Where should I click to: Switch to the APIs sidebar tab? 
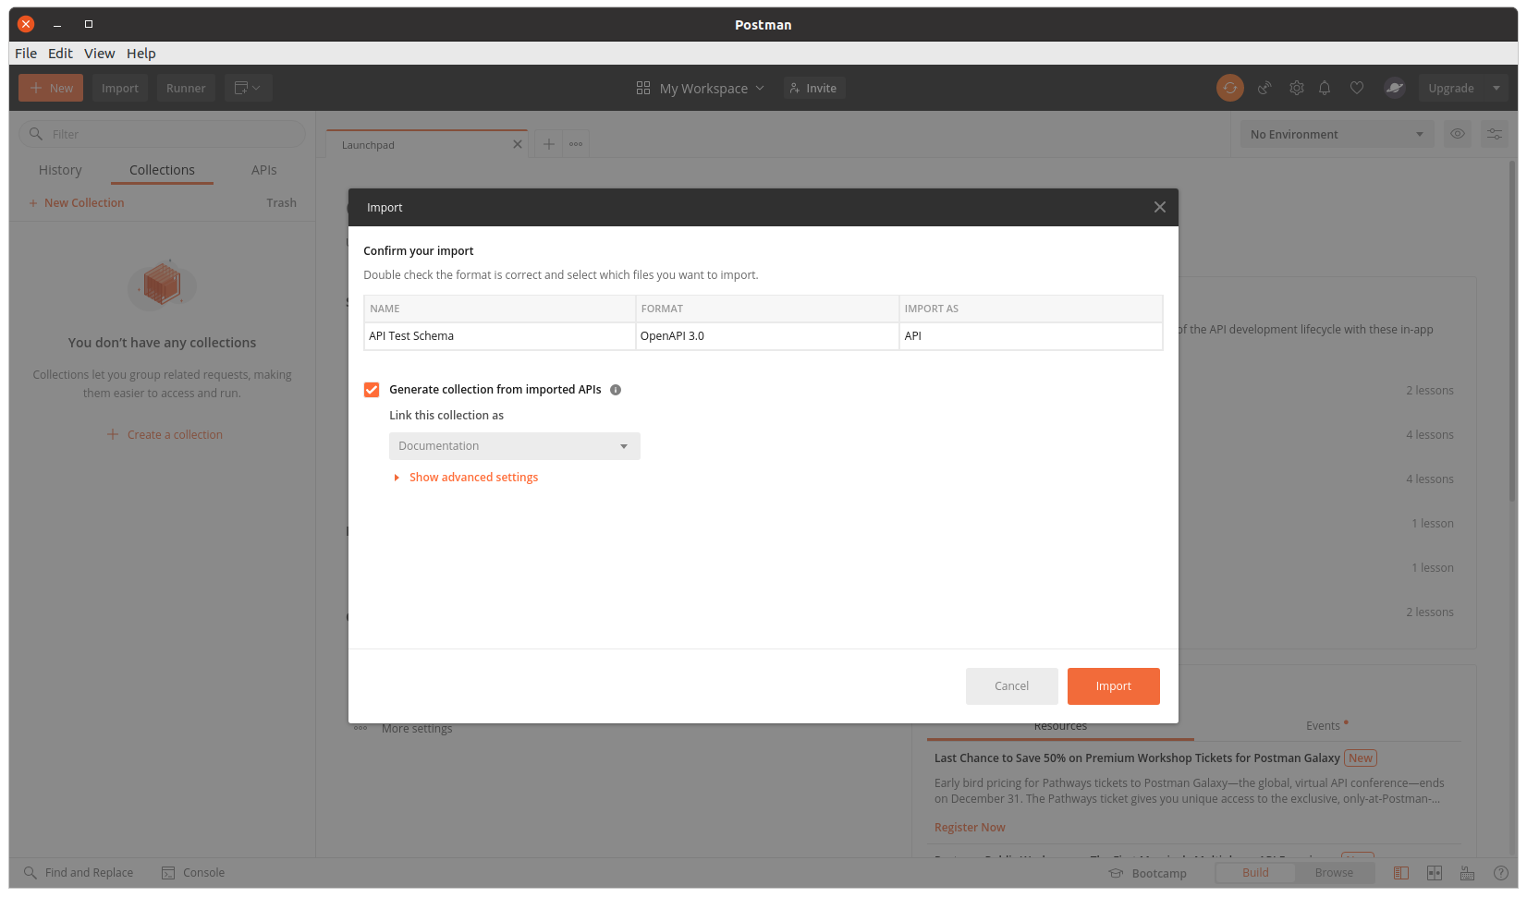click(x=264, y=170)
